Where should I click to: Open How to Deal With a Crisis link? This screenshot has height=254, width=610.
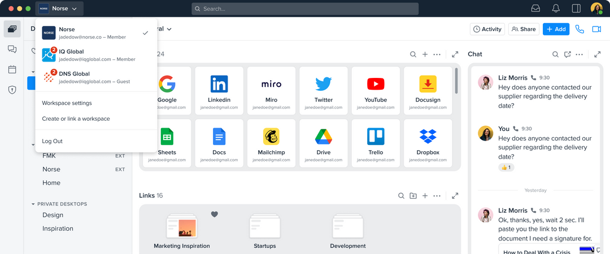[537, 252]
